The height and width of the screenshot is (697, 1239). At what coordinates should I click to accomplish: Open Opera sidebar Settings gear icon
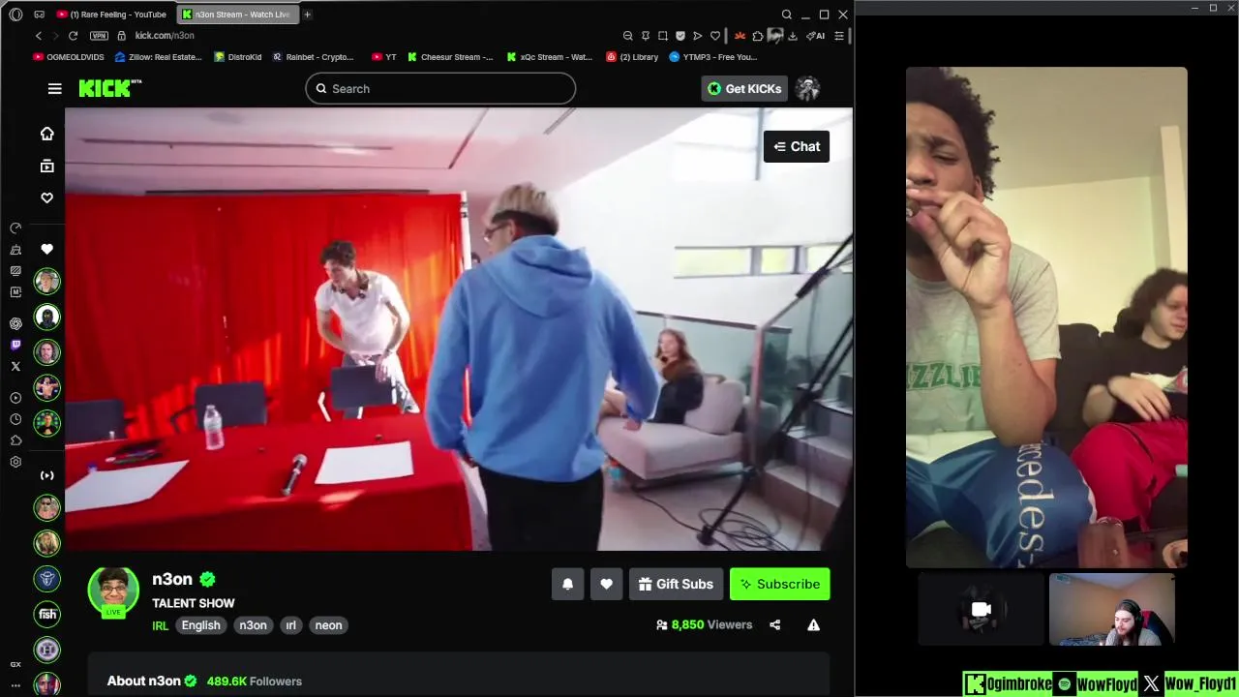click(x=15, y=462)
